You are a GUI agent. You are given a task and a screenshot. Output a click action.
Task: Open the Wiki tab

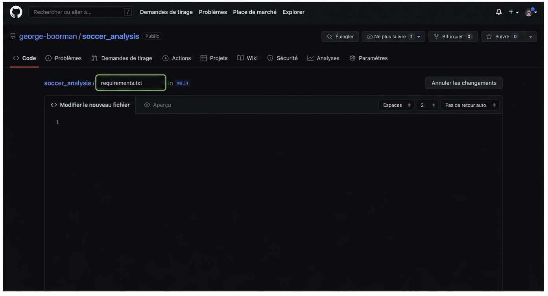(x=247, y=58)
